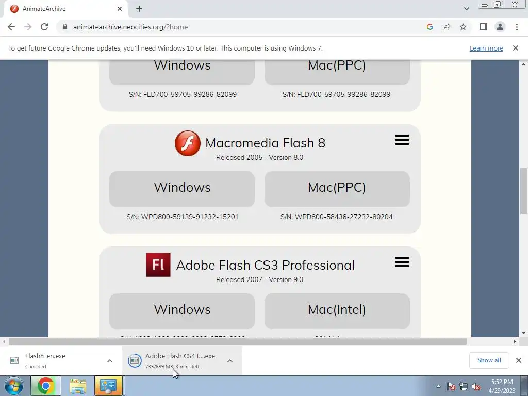Screen dimensions: 528x396
Task: Open Chrome profile menu
Action: [500, 27]
